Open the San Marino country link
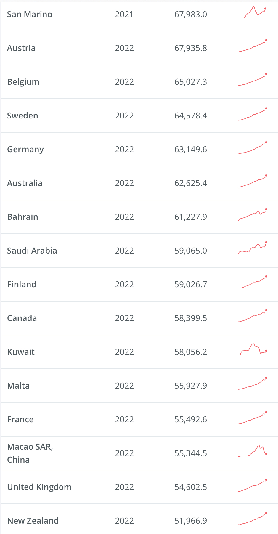This screenshot has height=534, width=278. [30, 14]
